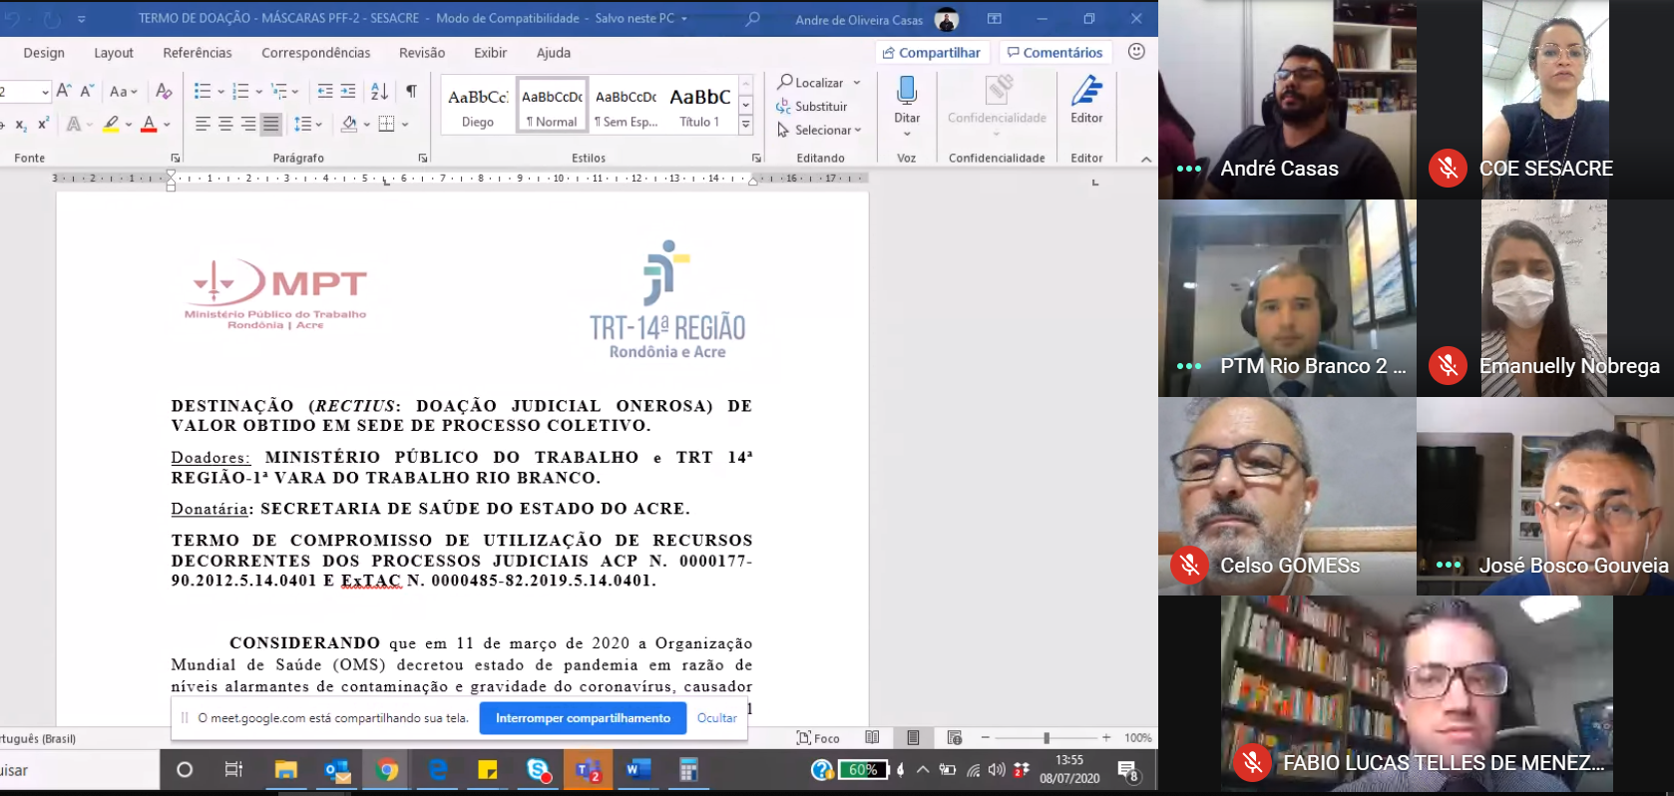Clear all formatting icon

tap(165, 91)
